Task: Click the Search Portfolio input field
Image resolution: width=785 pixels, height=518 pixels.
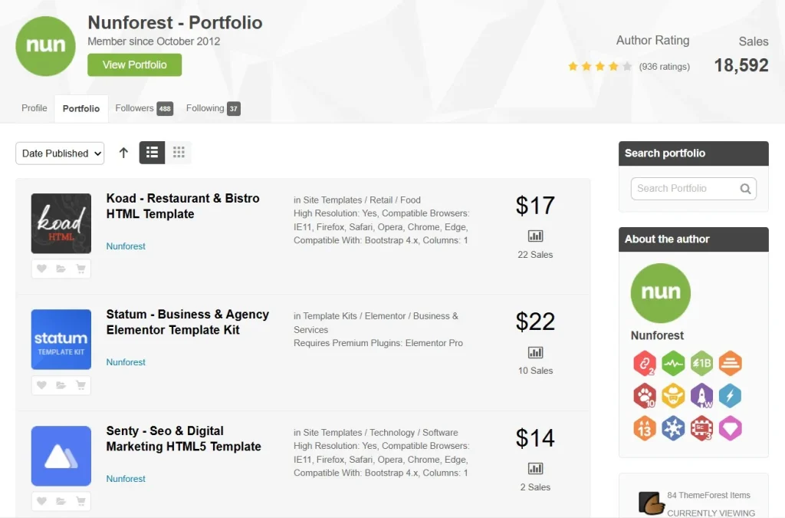Action: [693, 189]
